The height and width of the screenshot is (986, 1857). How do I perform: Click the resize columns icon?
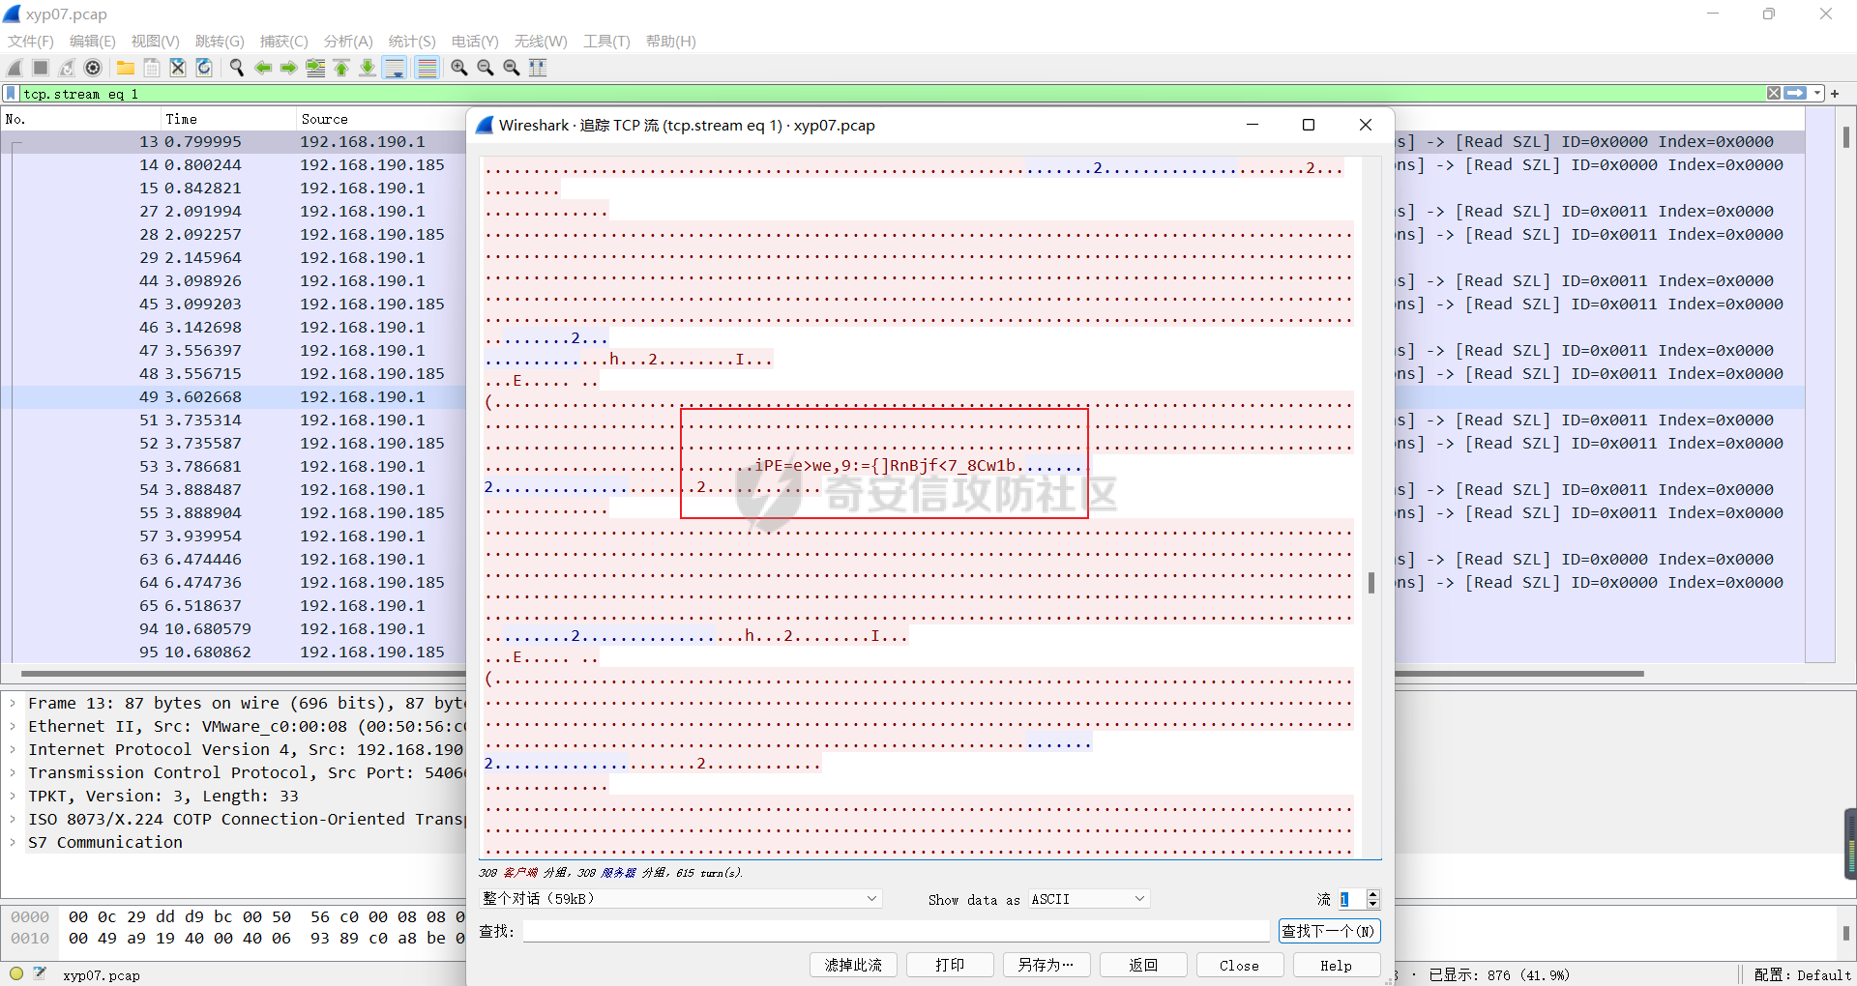tap(538, 68)
